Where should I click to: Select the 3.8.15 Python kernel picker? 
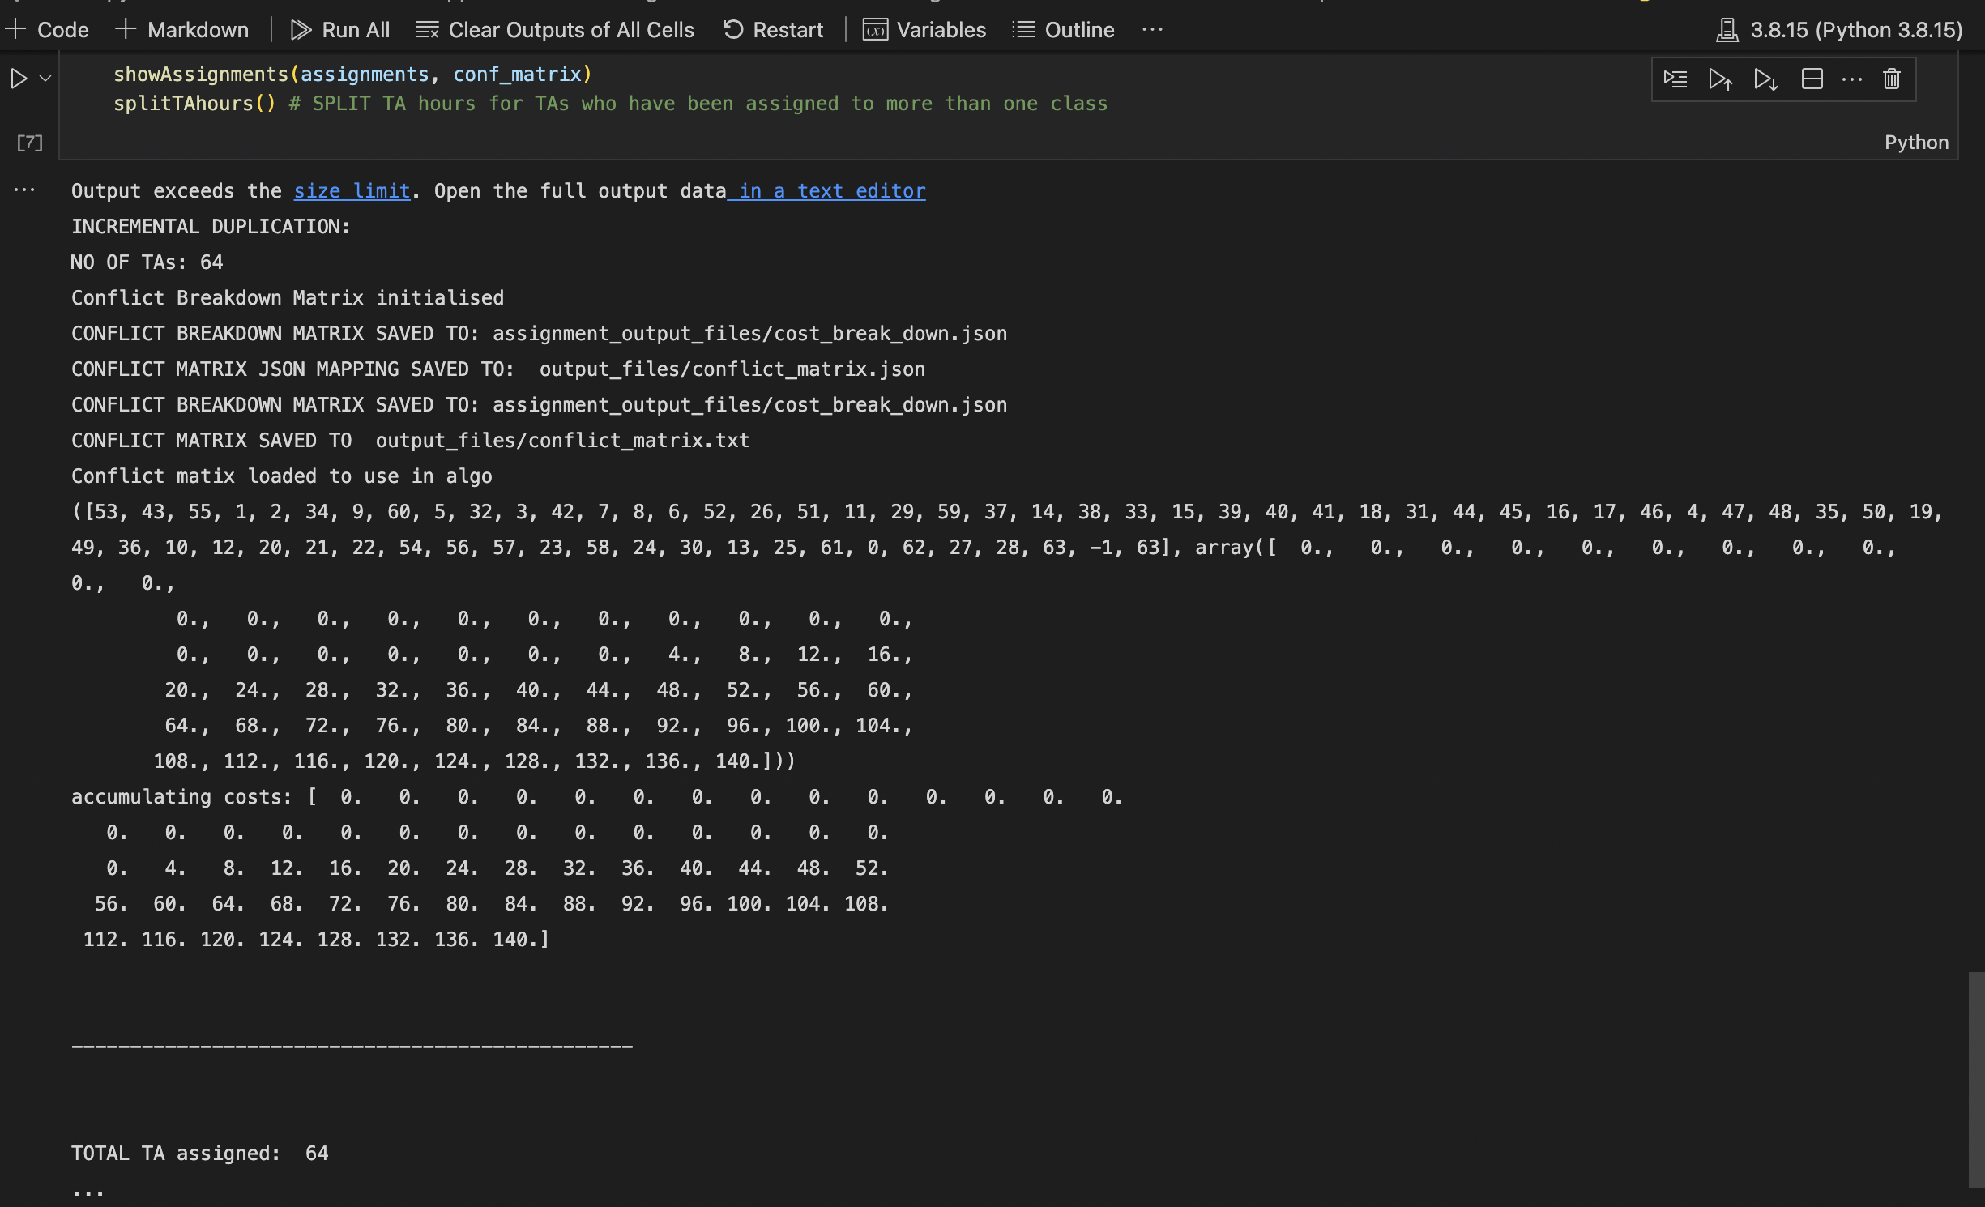click(1840, 30)
